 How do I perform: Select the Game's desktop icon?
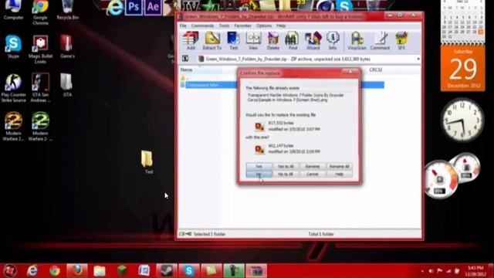(x=67, y=46)
